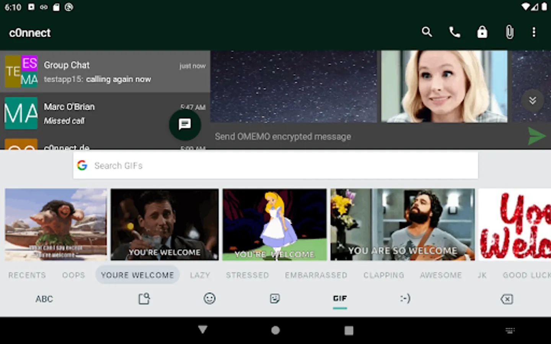
Task: Send the message with the green arrow
Action: [537, 136]
